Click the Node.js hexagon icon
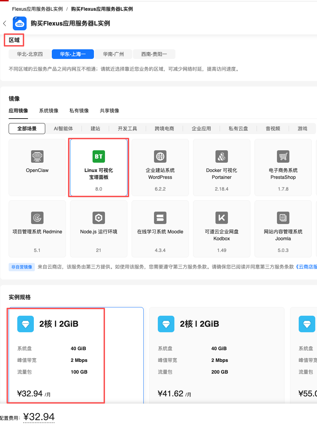This screenshot has height=426, width=317. (x=99, y=218)
